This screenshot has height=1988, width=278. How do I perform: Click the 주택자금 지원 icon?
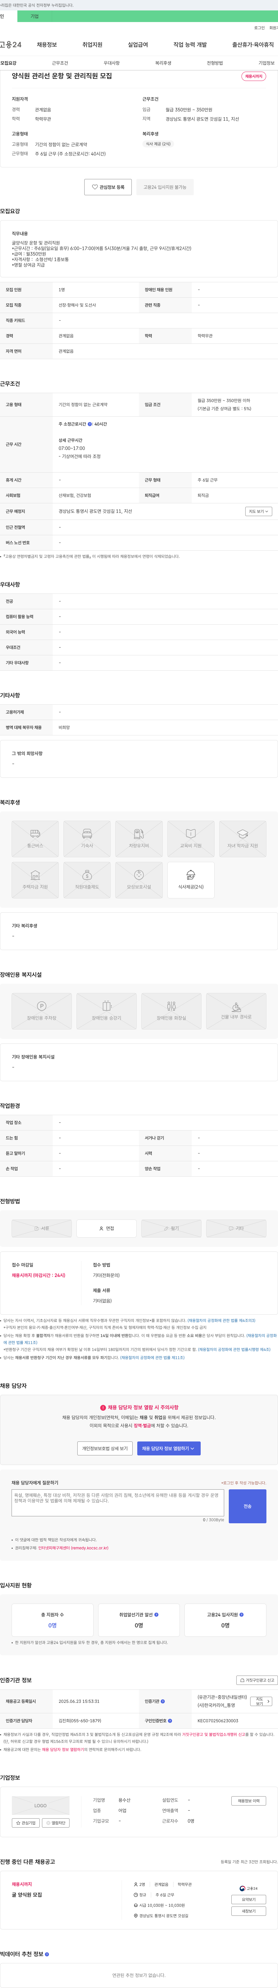pyautogui.click(x=35, y=880)
